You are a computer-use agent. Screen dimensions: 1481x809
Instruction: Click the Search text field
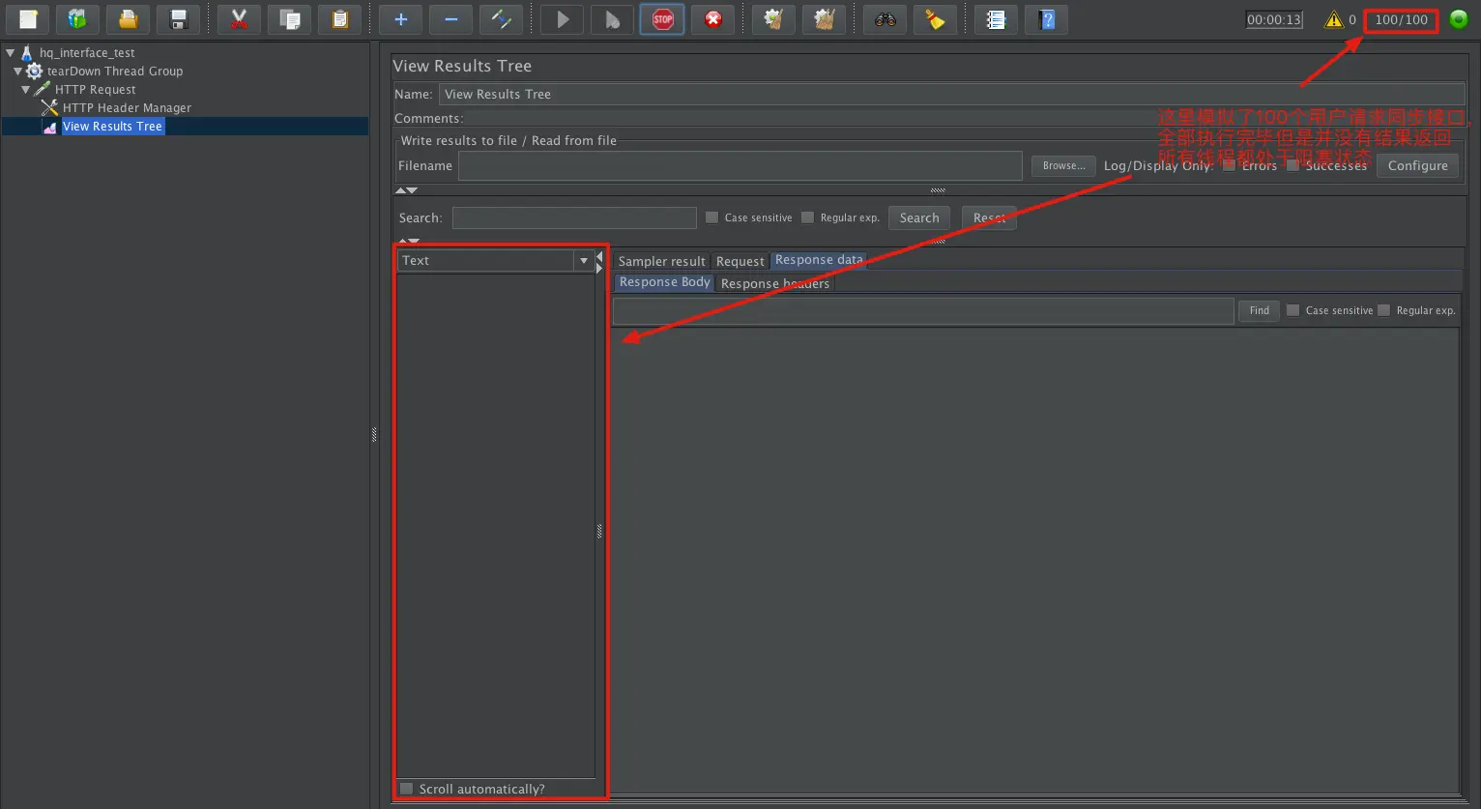574,217
